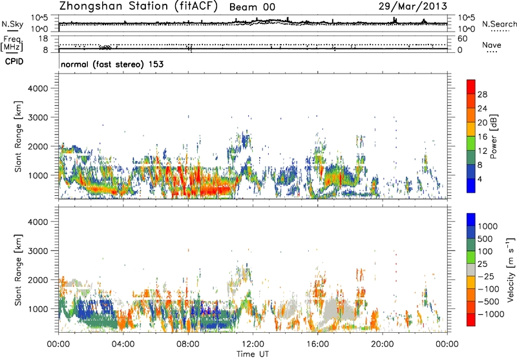Click the date '29/Mar/2013'
Screen dimensions: 517x358
click(x=413, y=6)
